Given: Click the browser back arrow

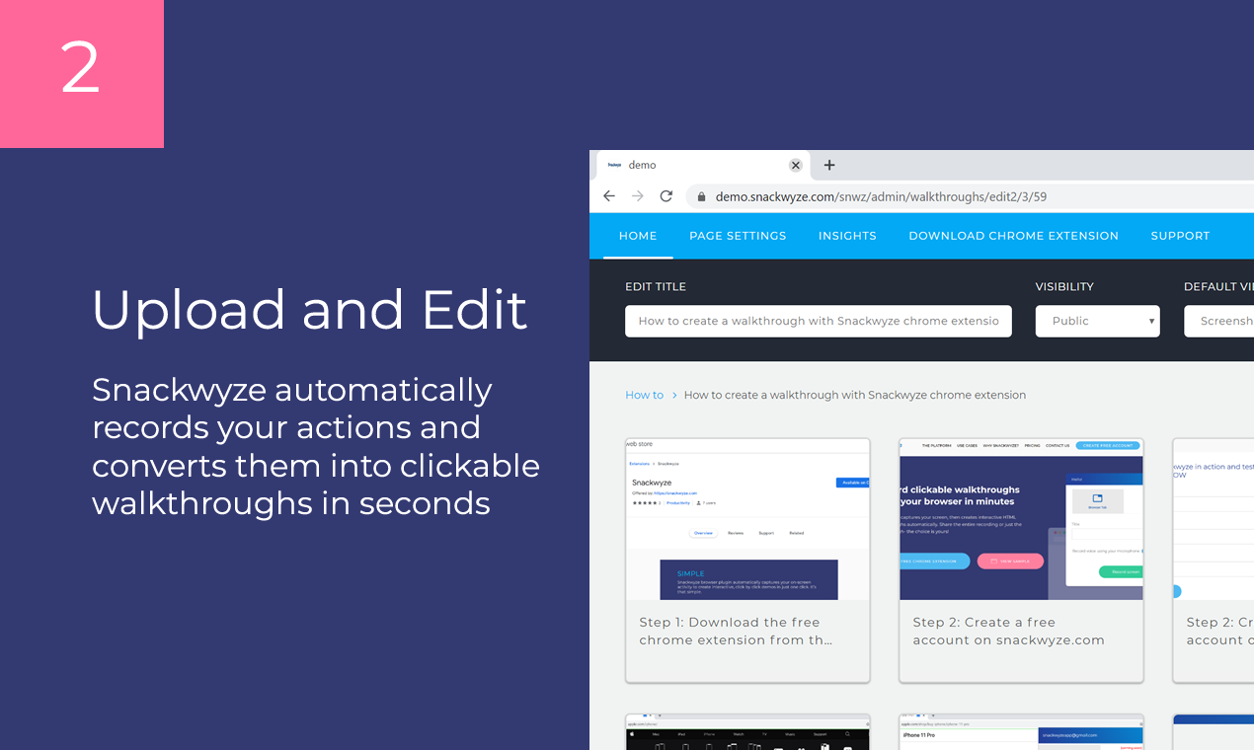Looking at the screenshot, I should pos(609,196).
